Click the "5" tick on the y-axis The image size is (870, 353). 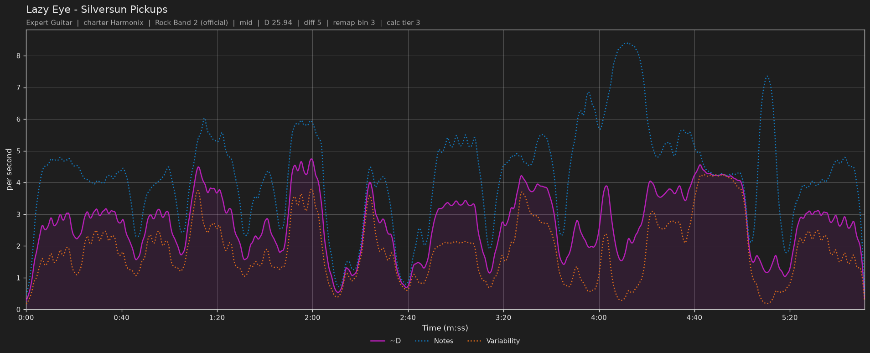(x=19, y=151)
